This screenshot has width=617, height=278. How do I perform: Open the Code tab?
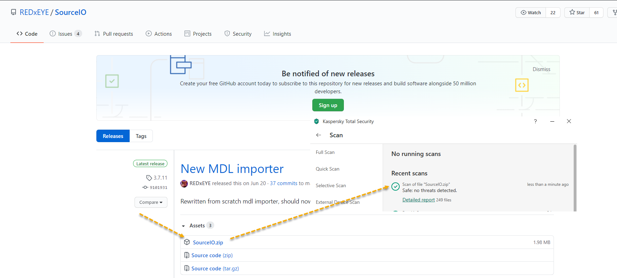click(x=27, y=34)
